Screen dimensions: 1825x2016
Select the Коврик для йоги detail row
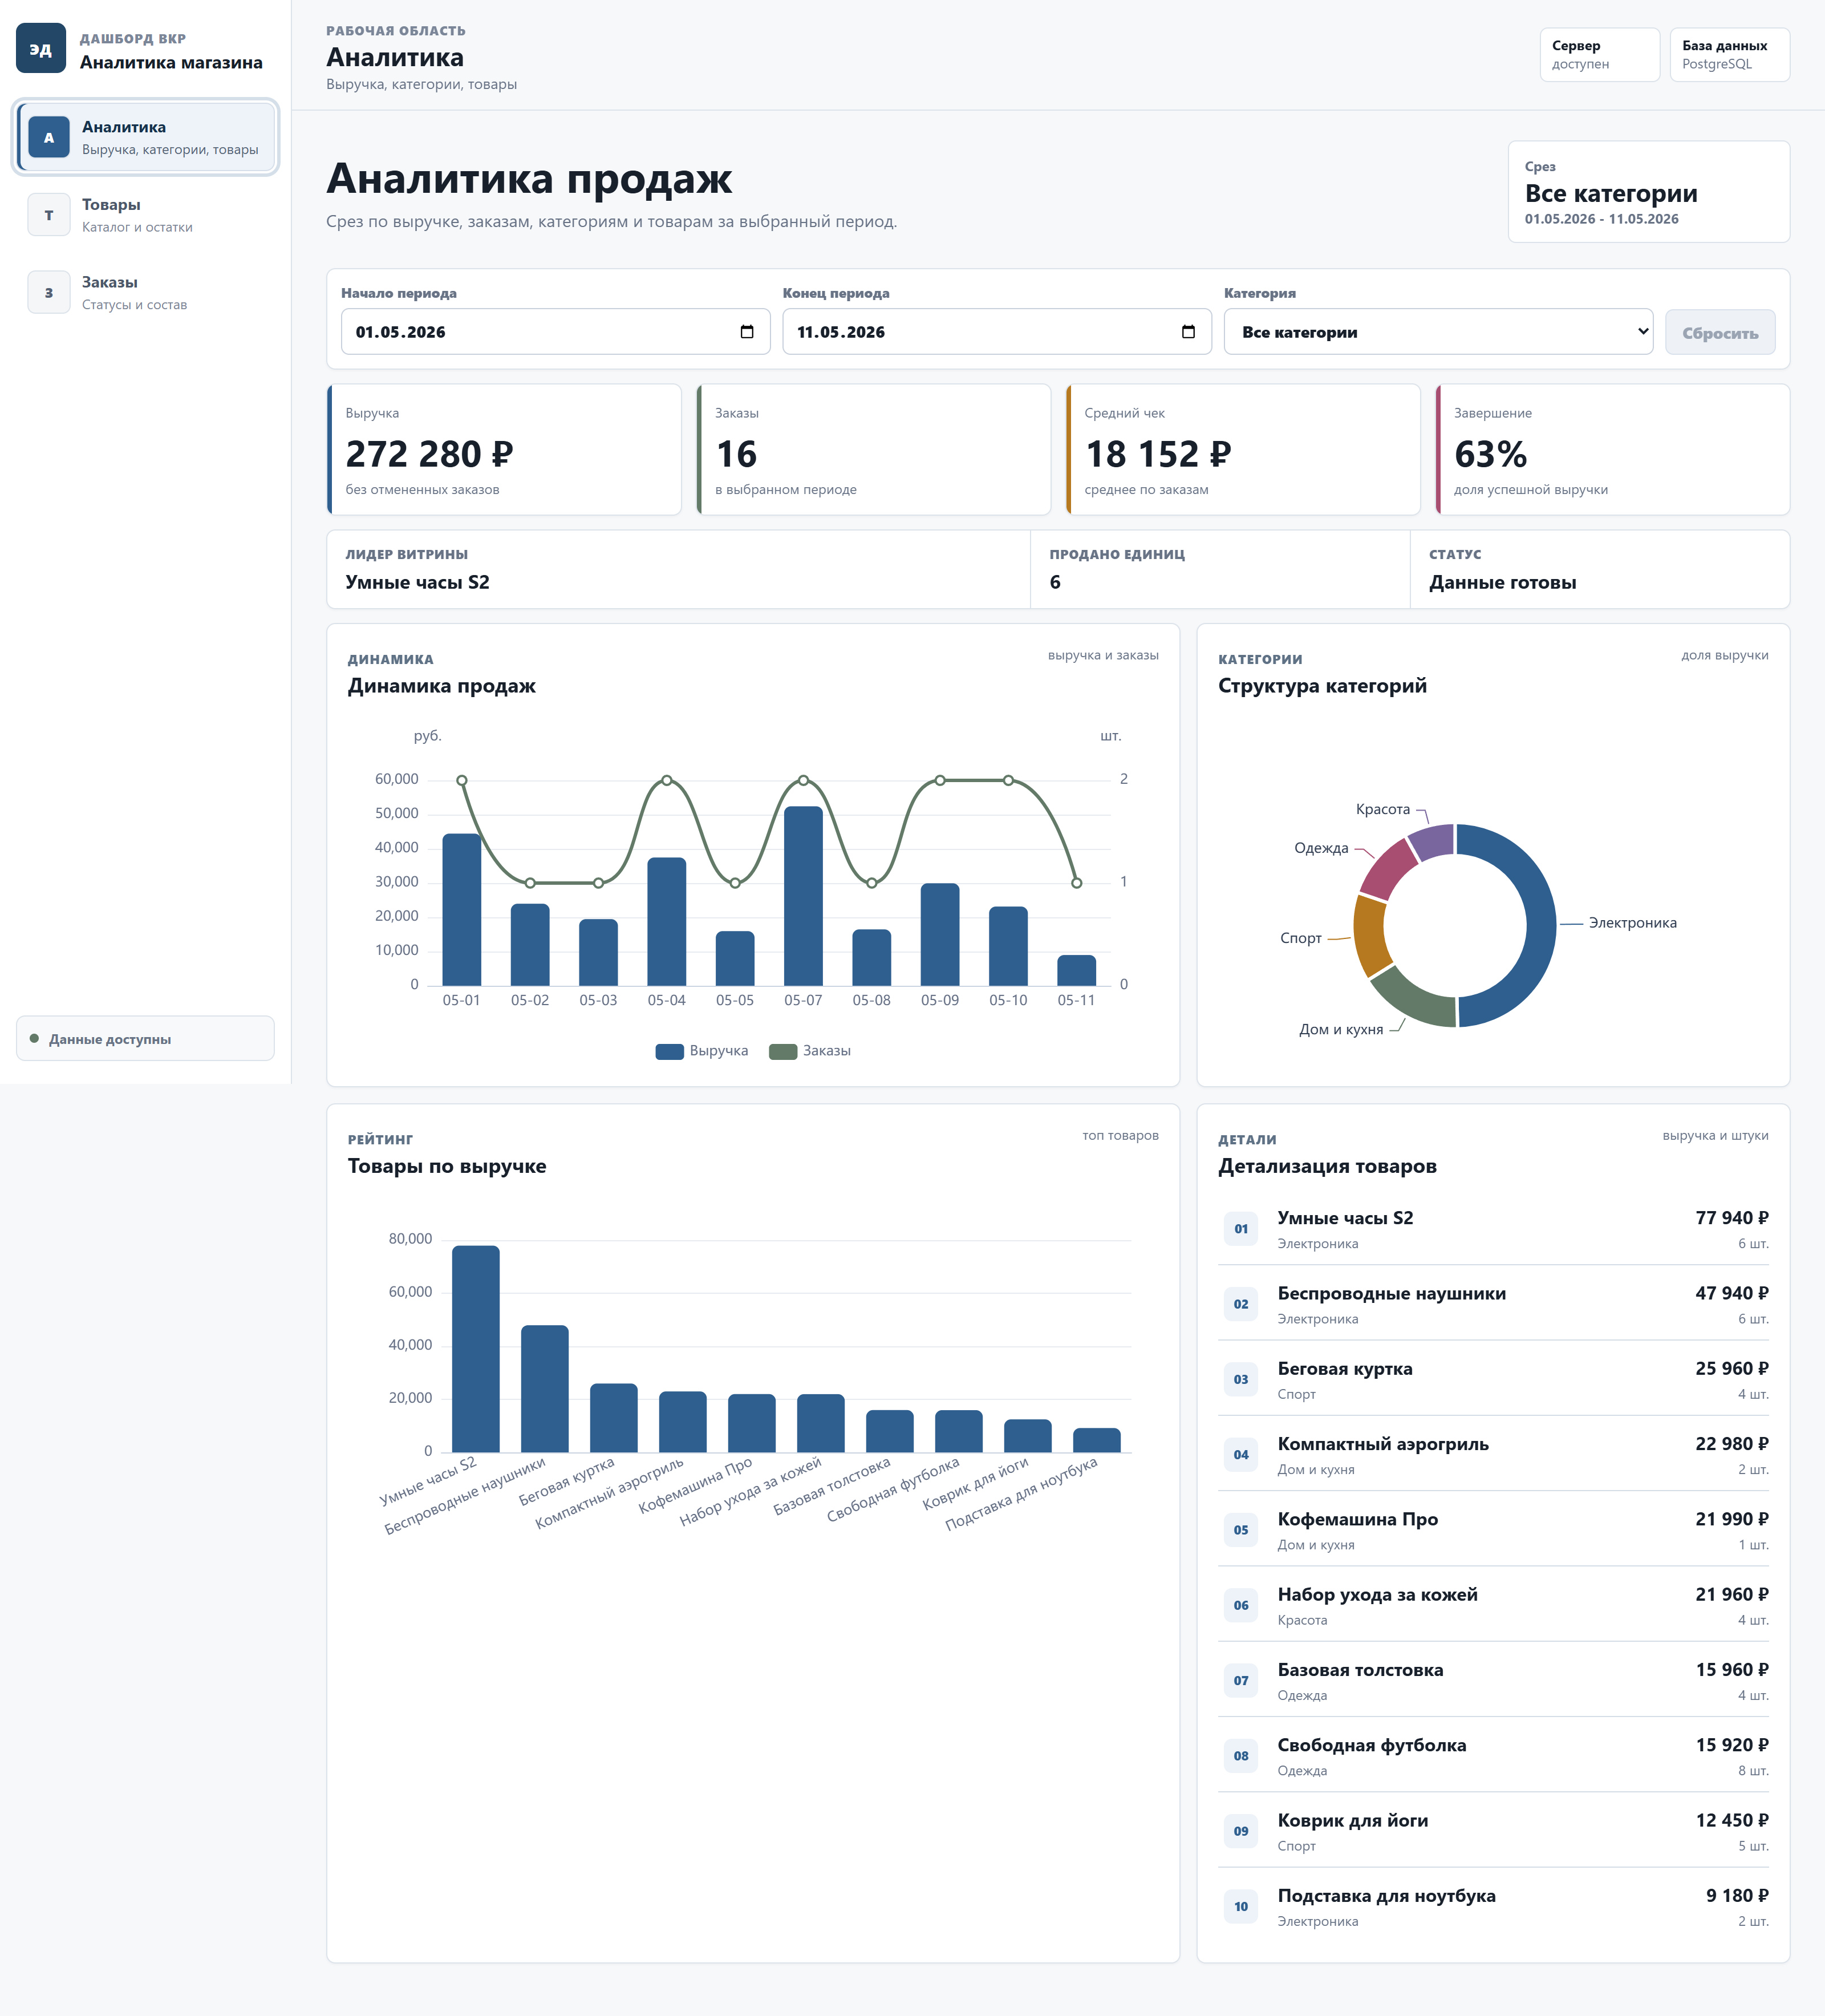click(1493, 1832)
